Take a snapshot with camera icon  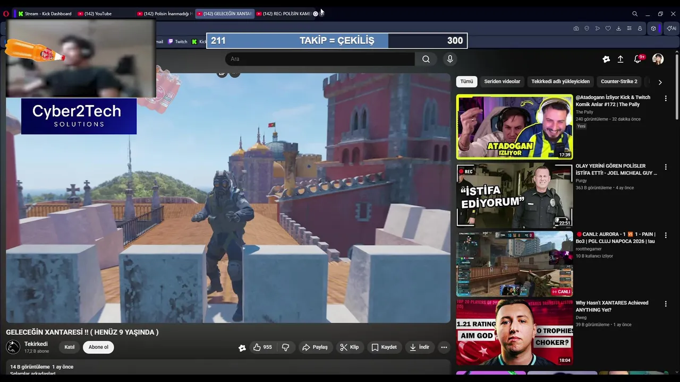coord(576,29)
